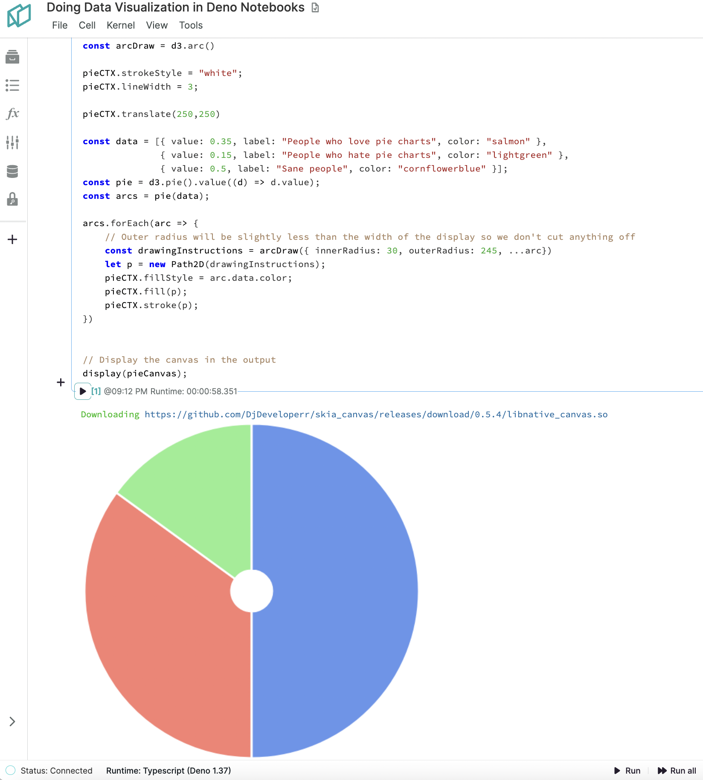Open the View menu

[156, 25]
